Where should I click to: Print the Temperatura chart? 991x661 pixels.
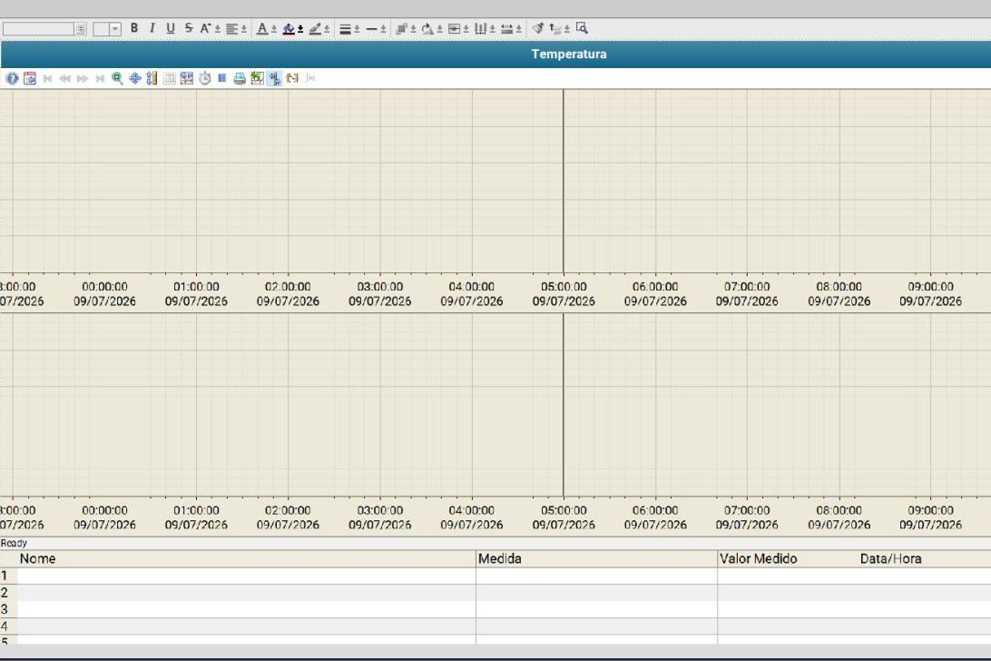coord(240,78)
